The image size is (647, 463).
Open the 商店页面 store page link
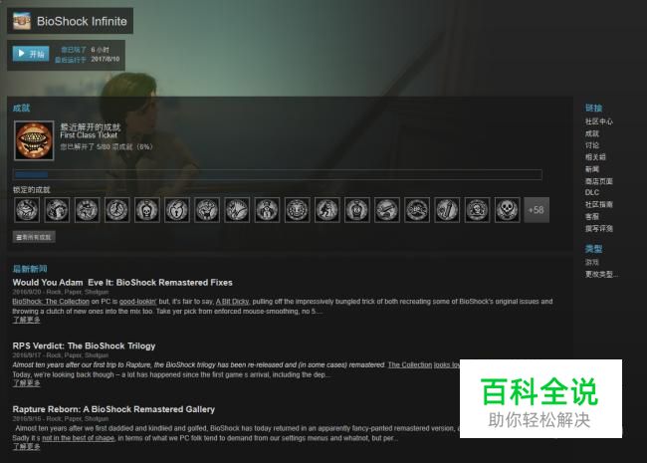pyautogui.click(x=598, y=181)
